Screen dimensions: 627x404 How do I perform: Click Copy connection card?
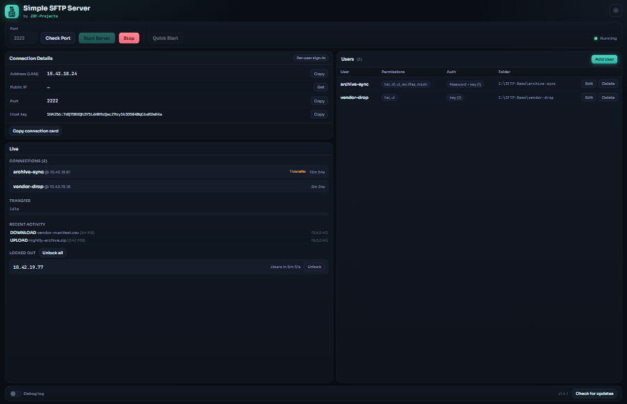[36, 131]
